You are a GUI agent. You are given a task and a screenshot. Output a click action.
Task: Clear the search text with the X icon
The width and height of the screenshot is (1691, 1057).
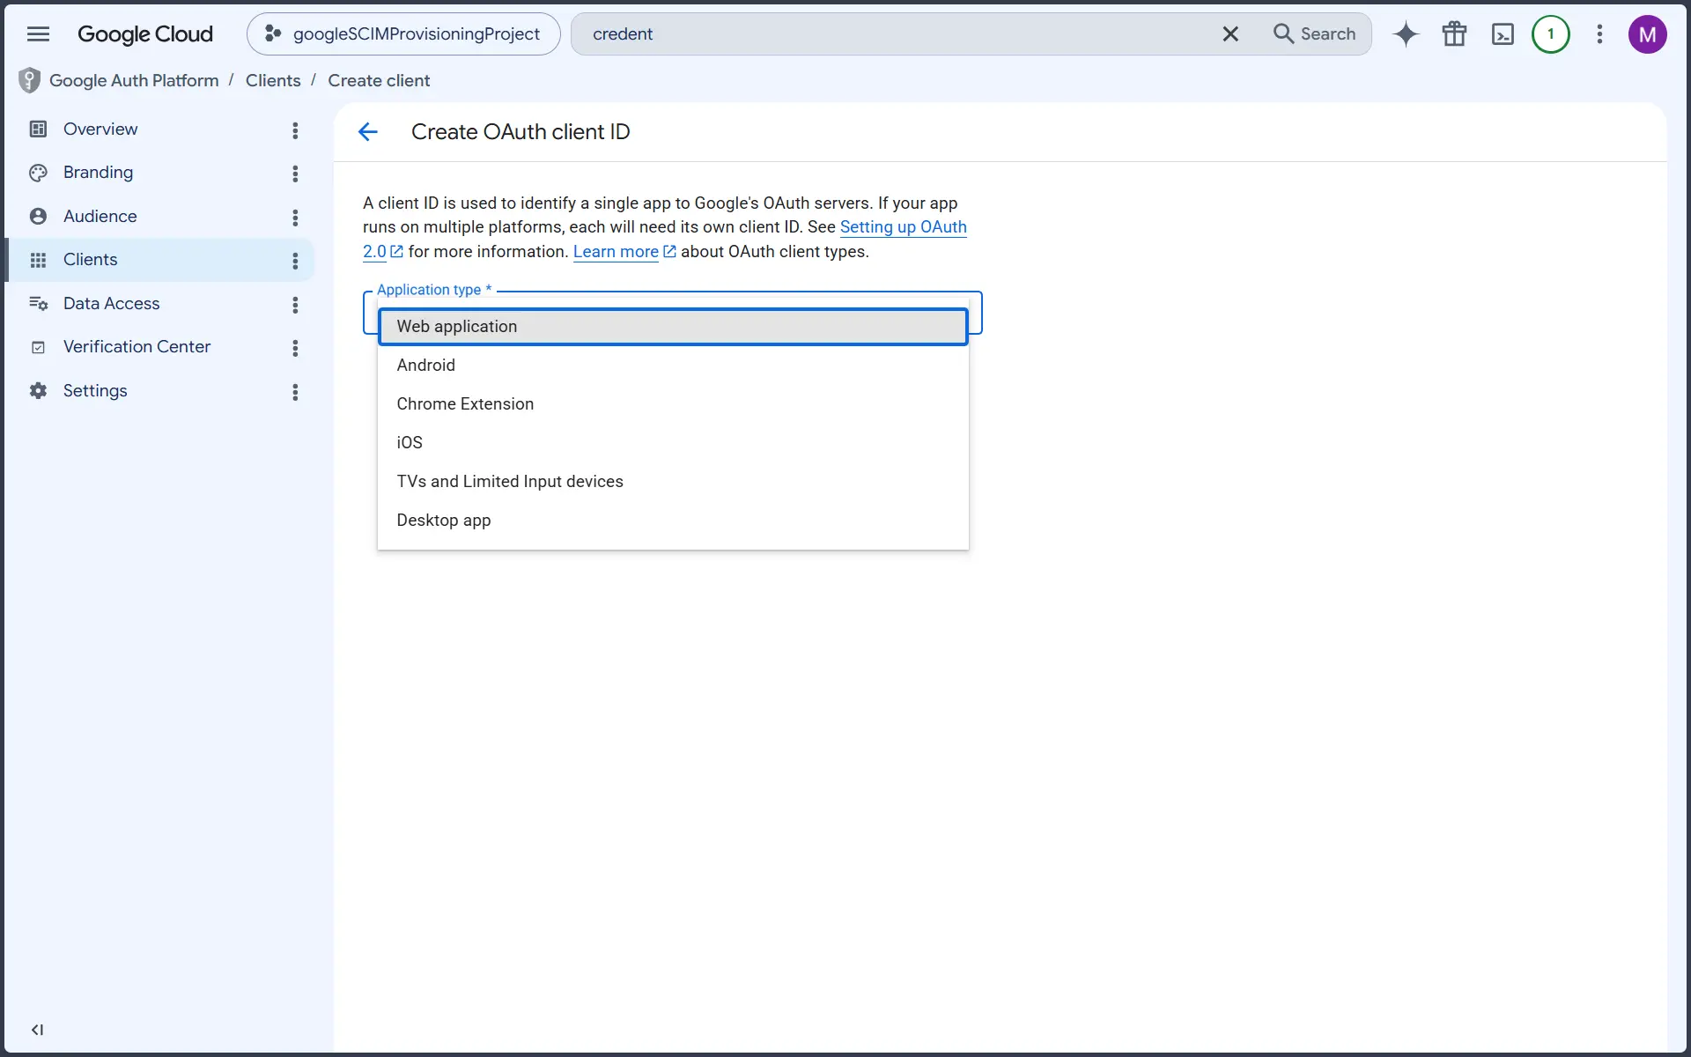click(x=1230, y=33)
